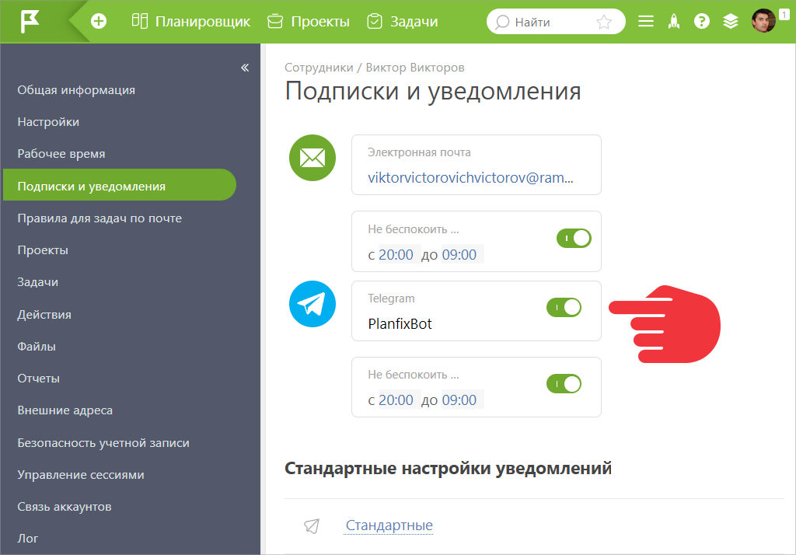Click the Сотрудники breadcrumb link

coord(319,68)
